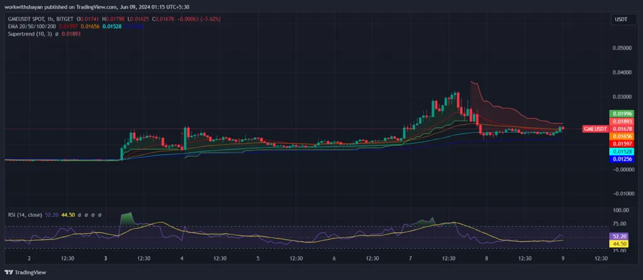Click the blue 0.01256 EMA price tag
This screenshot has height=280, width=643.
[x=622, y=159]
